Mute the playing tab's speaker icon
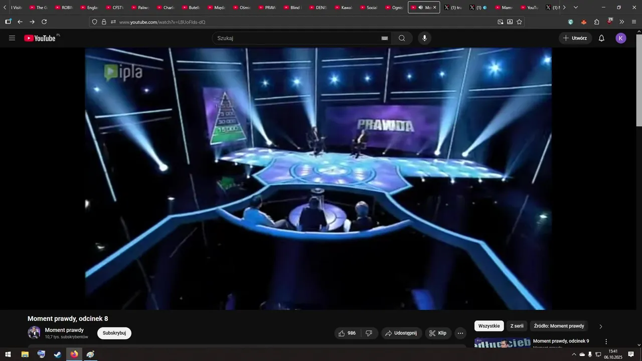642x361 pixels. pos(420,8)
